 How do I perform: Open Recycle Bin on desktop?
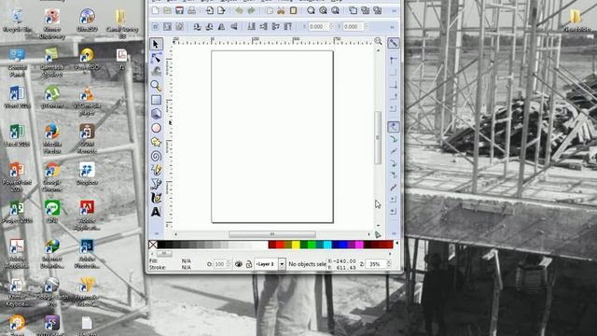pos(17,21)
